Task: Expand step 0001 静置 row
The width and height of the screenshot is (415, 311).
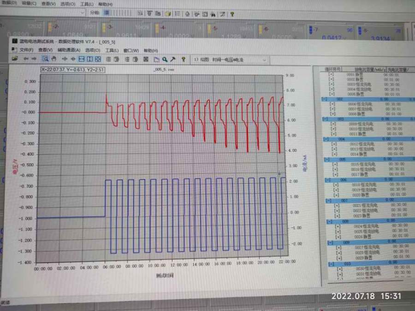Action: tap(331, 74)
